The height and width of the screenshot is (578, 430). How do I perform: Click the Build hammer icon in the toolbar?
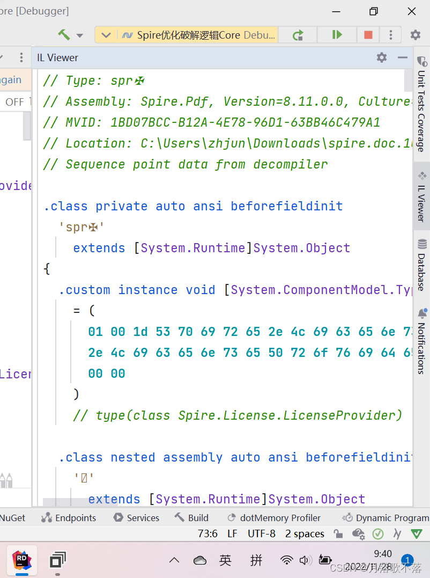(64, 35)
